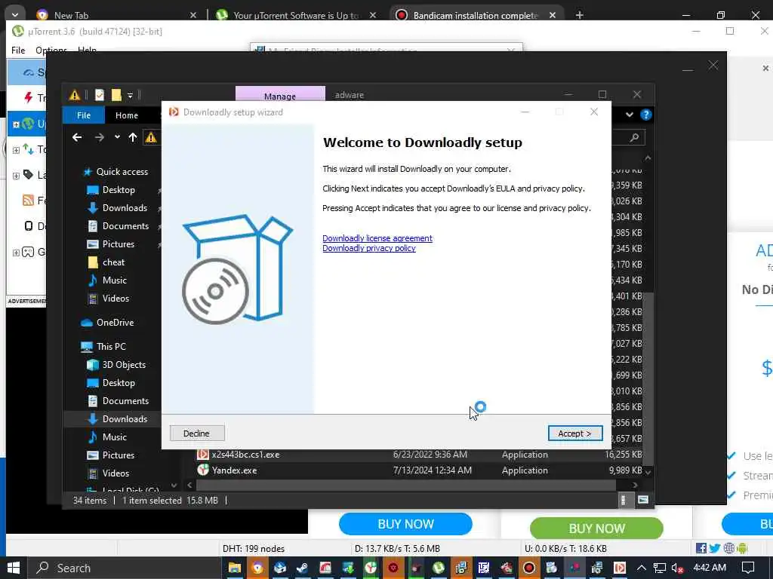Click the taskbar Search box
The height and width of the screenshot is (579, 773).
pyautogui.click(x=125, y=568)
